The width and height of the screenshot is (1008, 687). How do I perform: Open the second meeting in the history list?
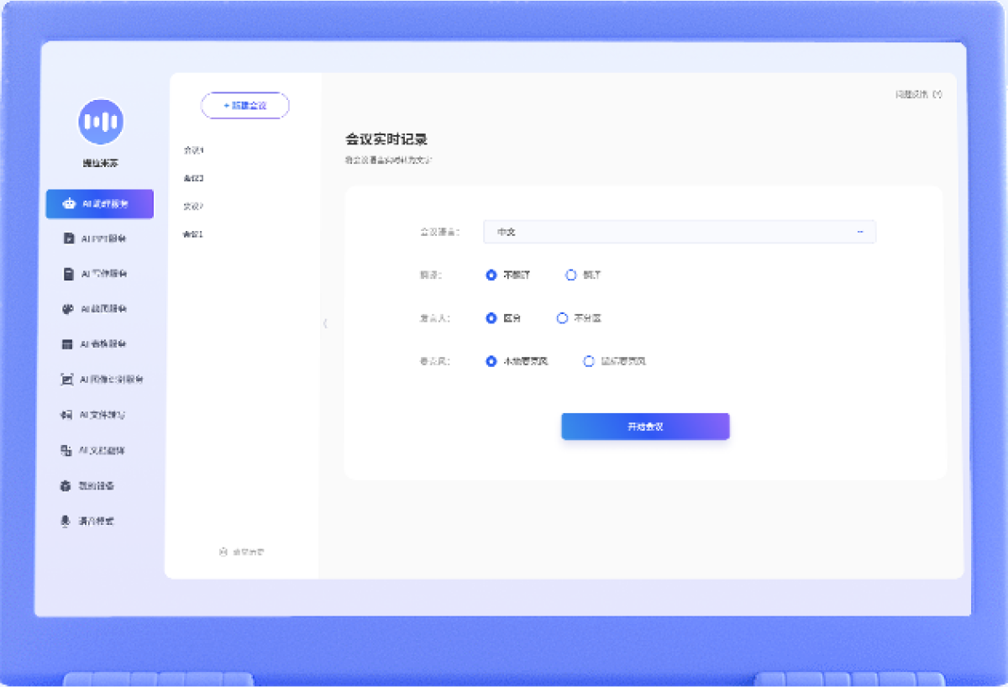(194, 178)
